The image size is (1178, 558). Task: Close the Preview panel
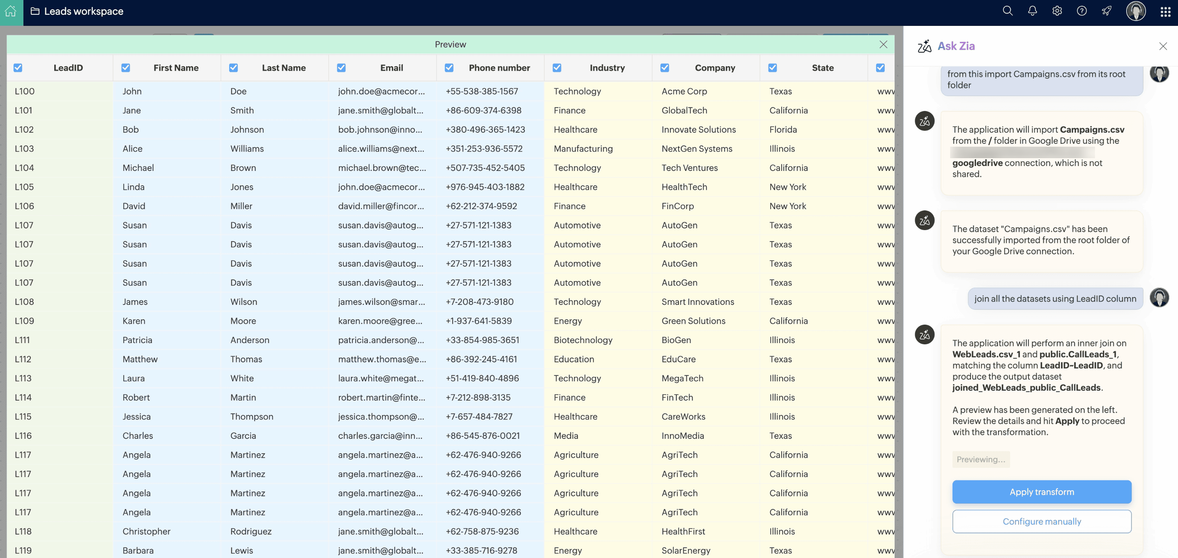pos(883,44)
